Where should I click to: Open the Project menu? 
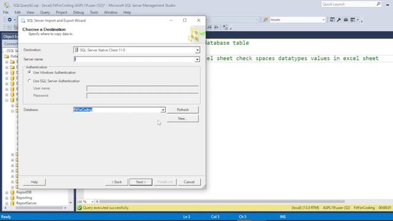tap(61, 12)
